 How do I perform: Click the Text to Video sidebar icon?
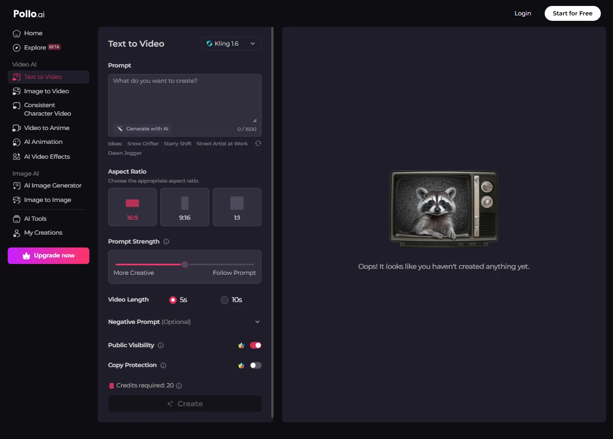coord(16,77)
